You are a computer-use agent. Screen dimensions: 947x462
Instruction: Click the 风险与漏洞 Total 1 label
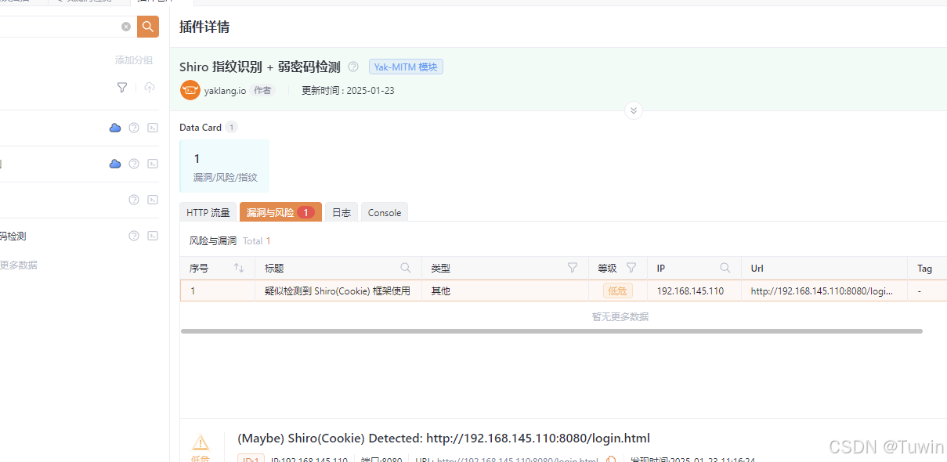pyautogui.click(x=230, y=240)
